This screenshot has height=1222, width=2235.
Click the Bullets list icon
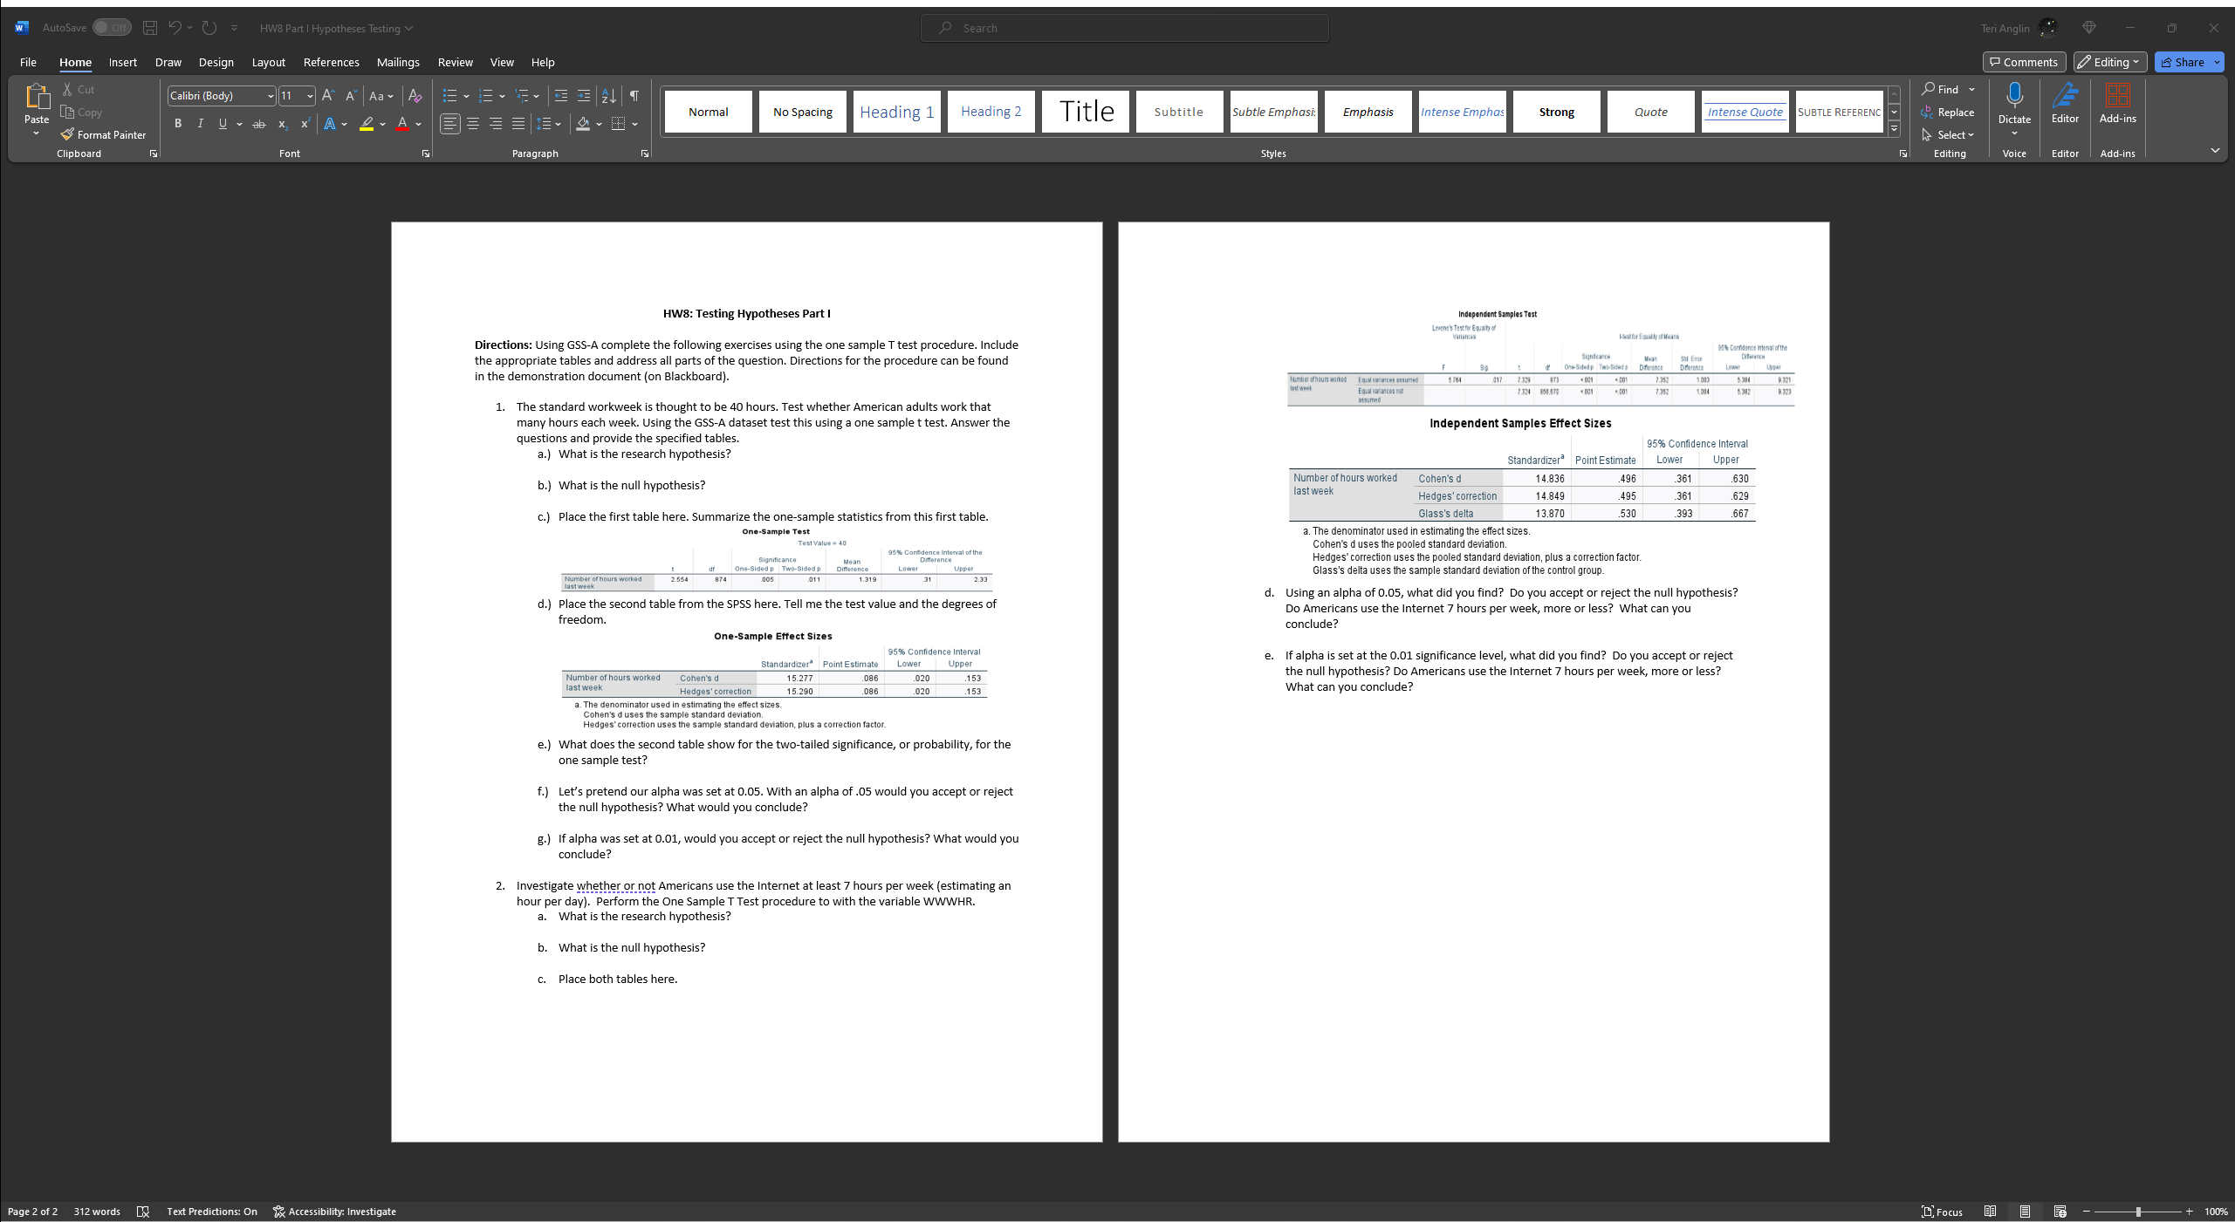[x=449, y=96]
